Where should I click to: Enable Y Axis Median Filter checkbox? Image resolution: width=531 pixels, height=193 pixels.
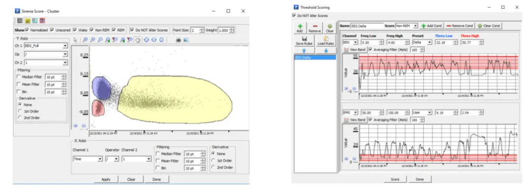coord(19,77)
